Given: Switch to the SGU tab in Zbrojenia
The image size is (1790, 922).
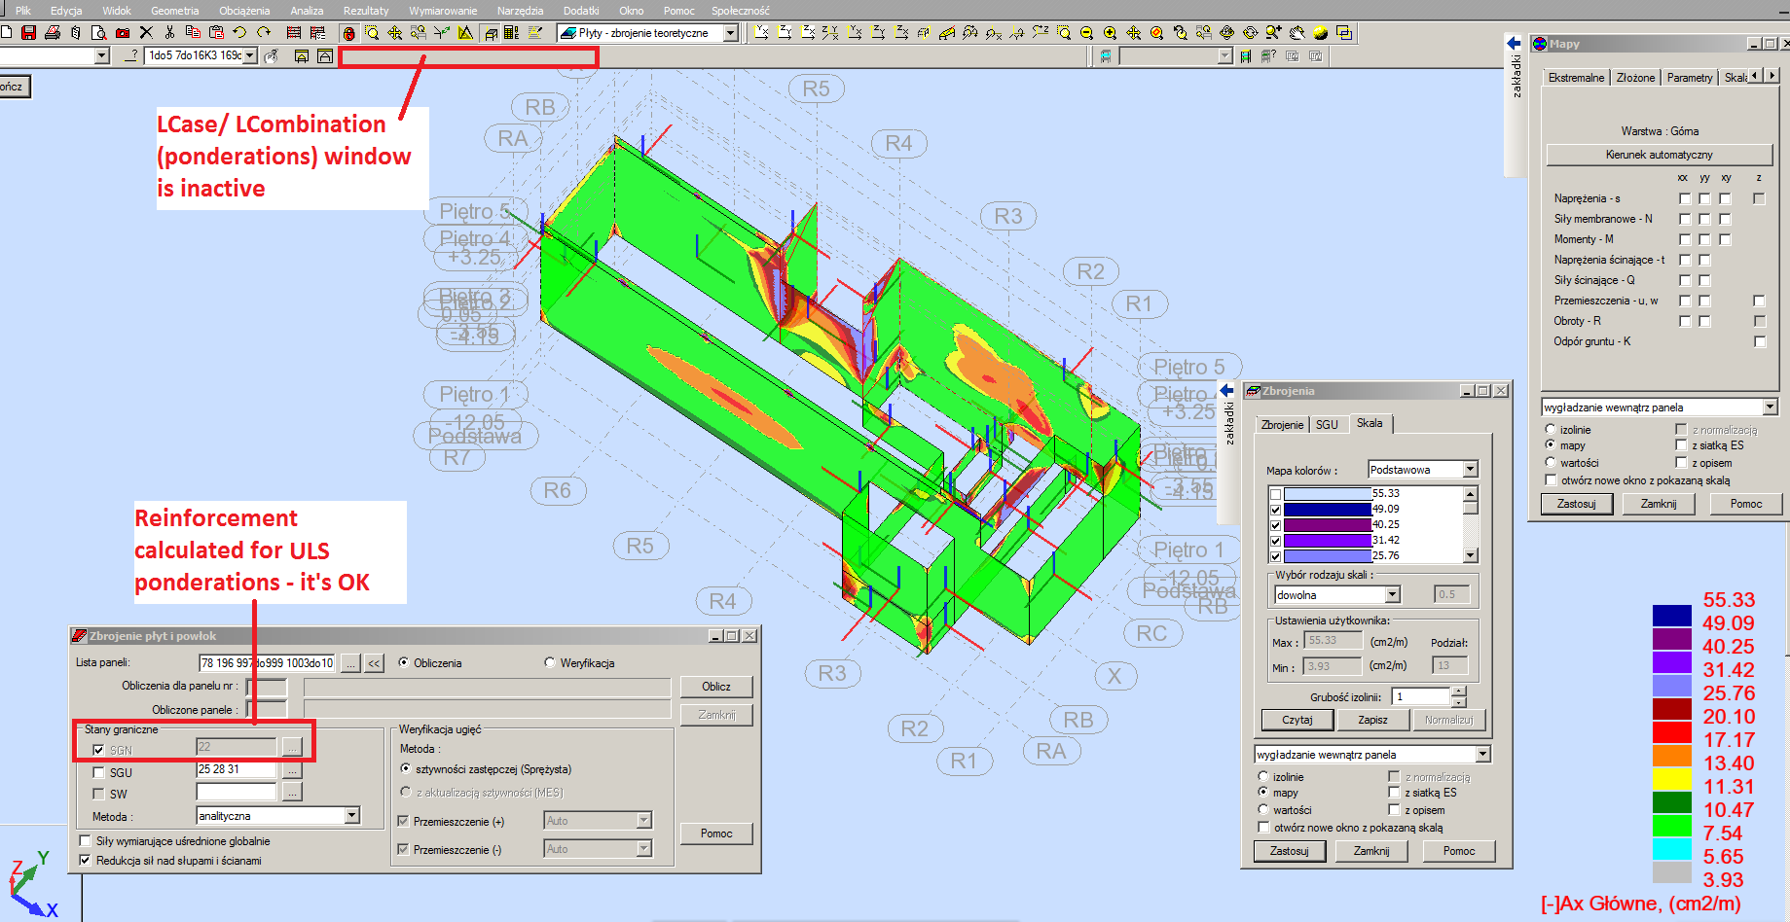Looking at the screenshot, I should 1328,424.
